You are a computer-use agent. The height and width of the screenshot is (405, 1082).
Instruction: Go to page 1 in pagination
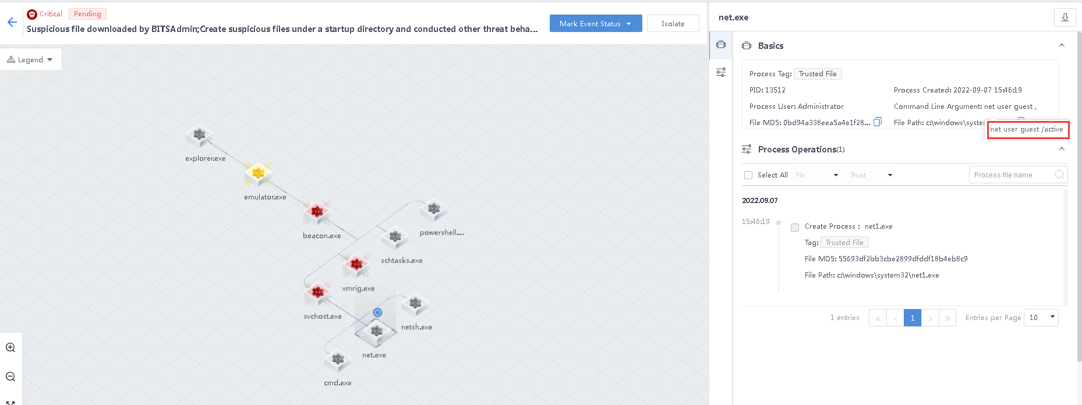912,318
